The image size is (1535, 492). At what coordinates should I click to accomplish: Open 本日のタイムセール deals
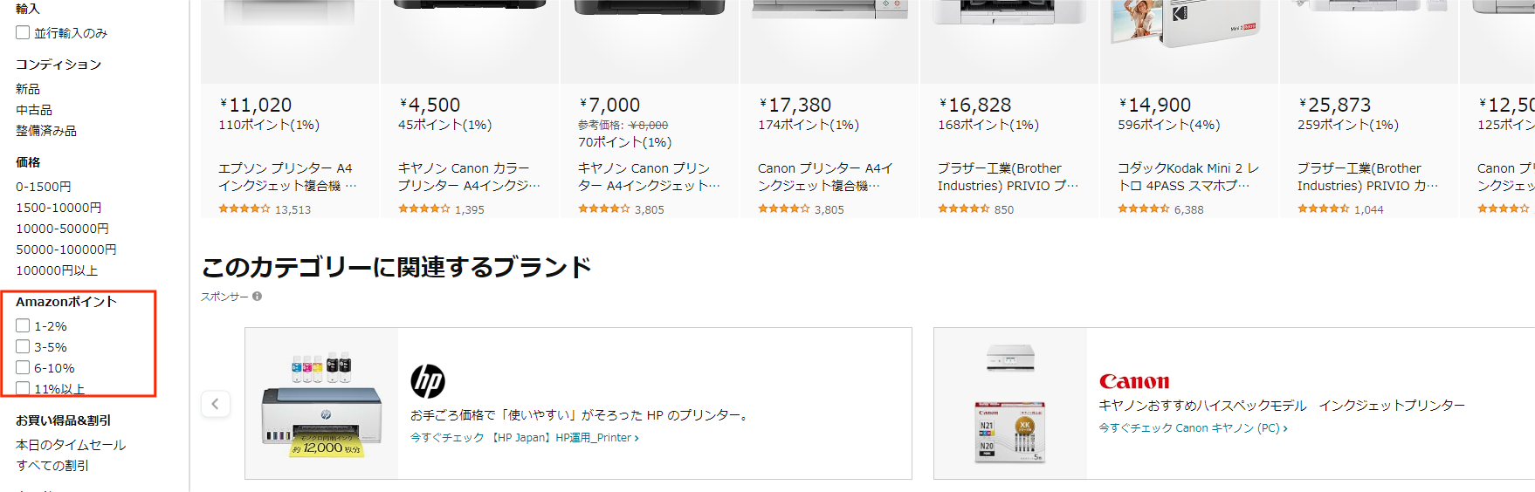[x=71, y=445]
